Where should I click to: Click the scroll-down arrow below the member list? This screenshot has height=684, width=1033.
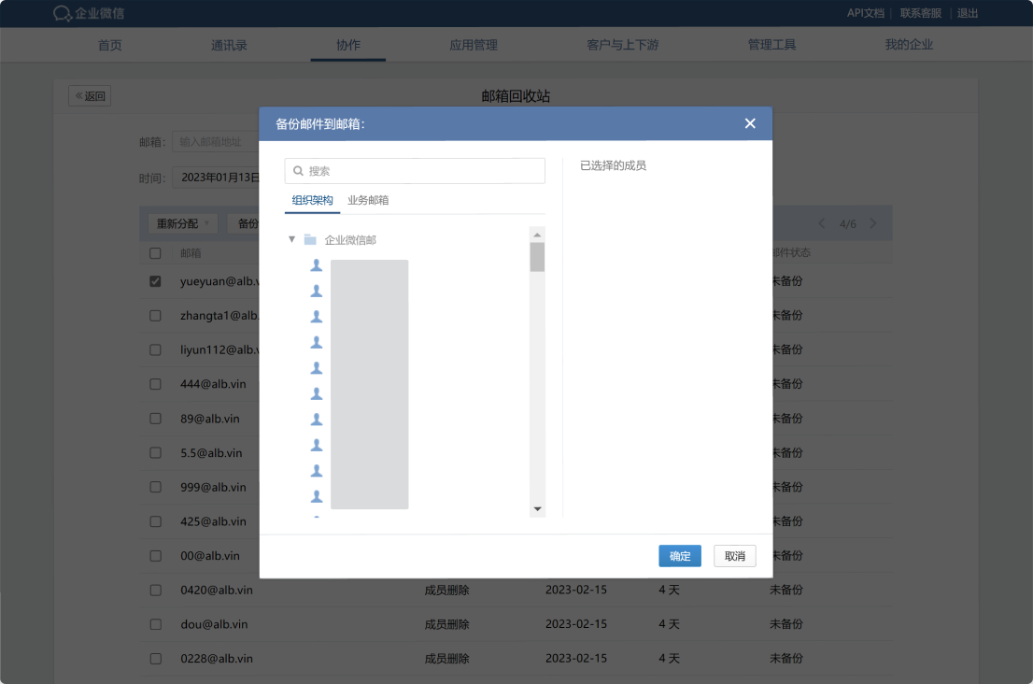tap(537, 508)
